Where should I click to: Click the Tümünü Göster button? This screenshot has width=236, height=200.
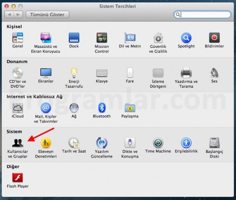point(48,14)
